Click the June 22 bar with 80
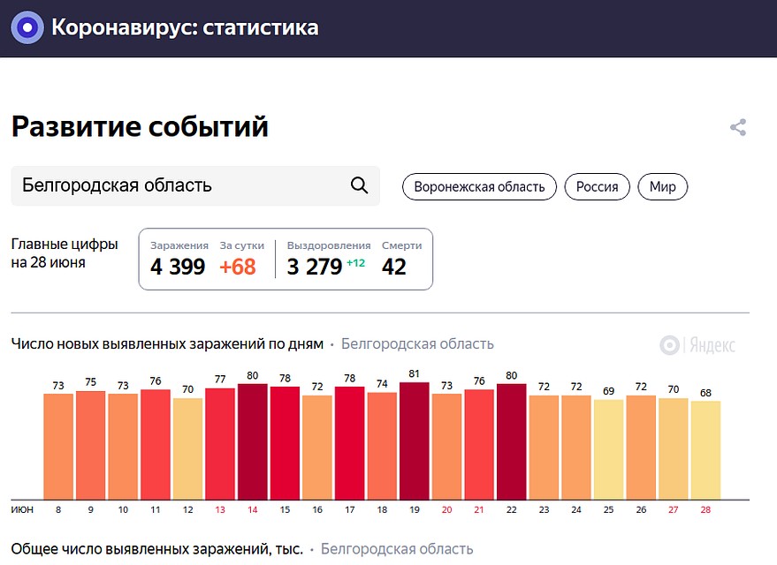The image size is (777, 565). tap(512, 441)
